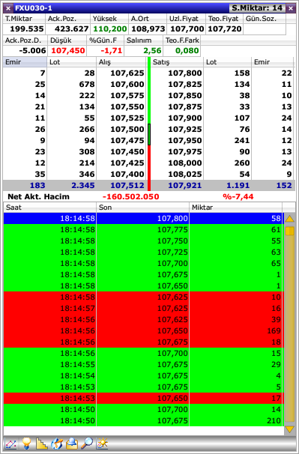Click the green-red bid/ask ratio bar
This screenshot has height=454, width=299.
click(x=149, y=124)
